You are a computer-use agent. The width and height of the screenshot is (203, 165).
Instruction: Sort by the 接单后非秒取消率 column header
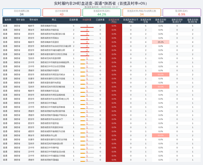pos(161,21)
